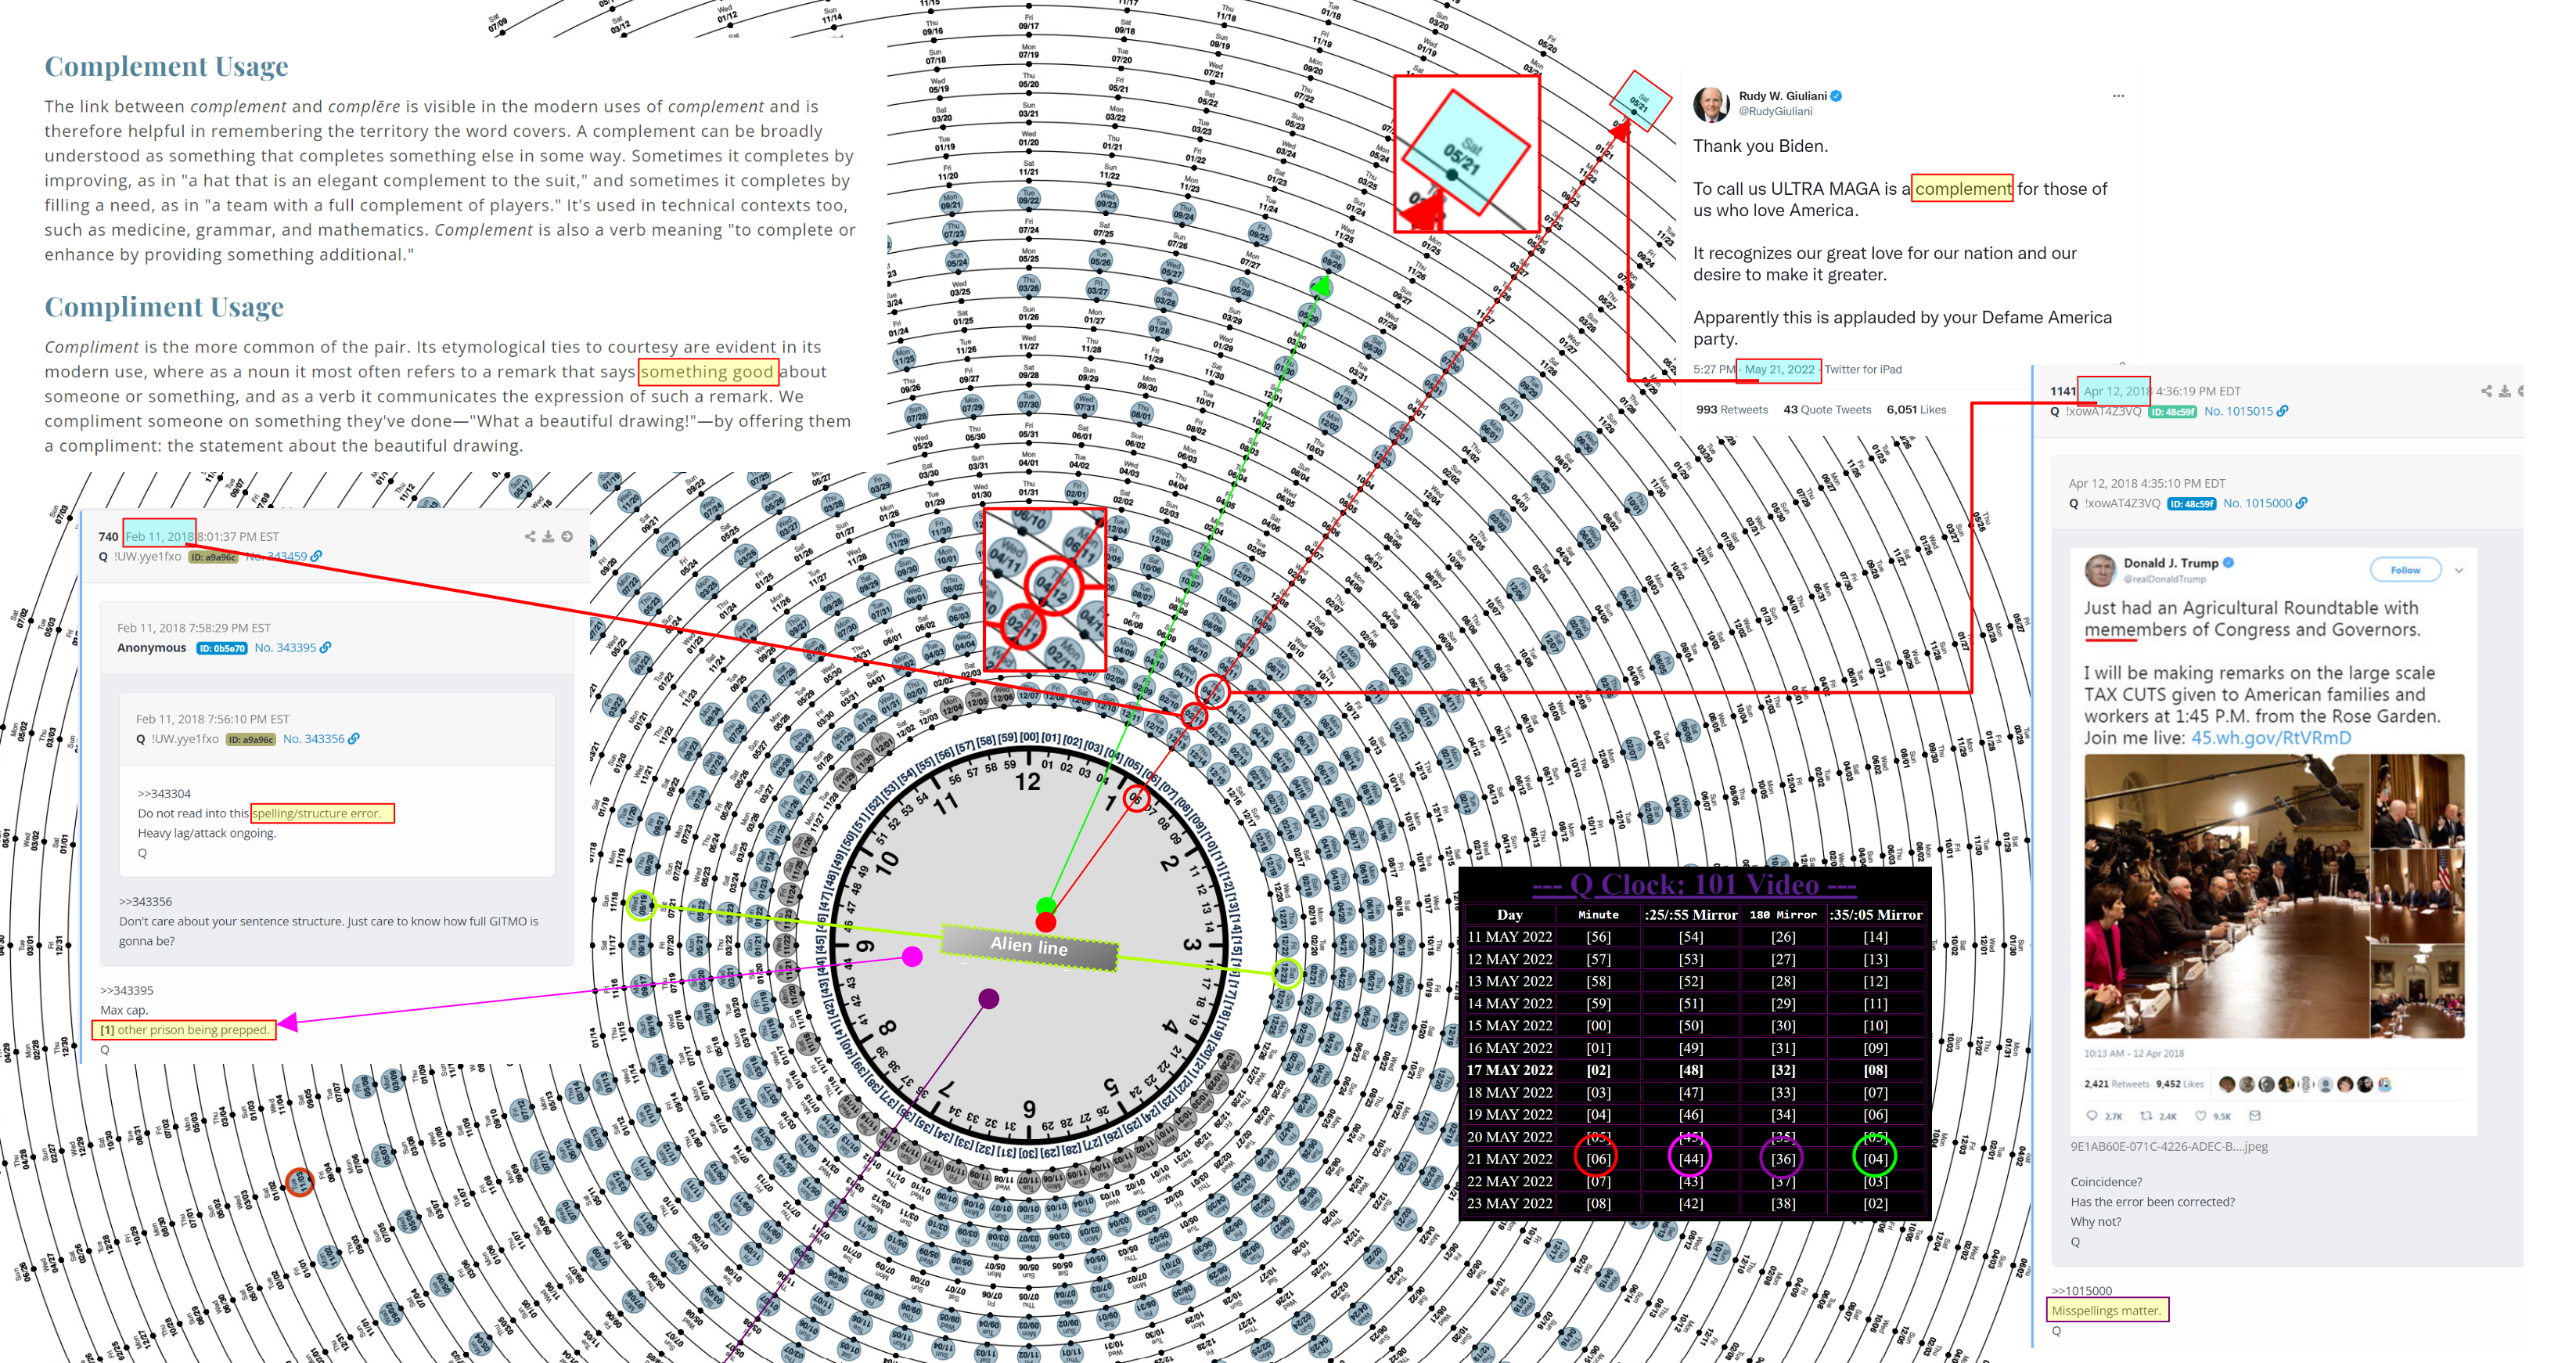Click the @RudyGiuliani handle

(x=1775, y=111)
